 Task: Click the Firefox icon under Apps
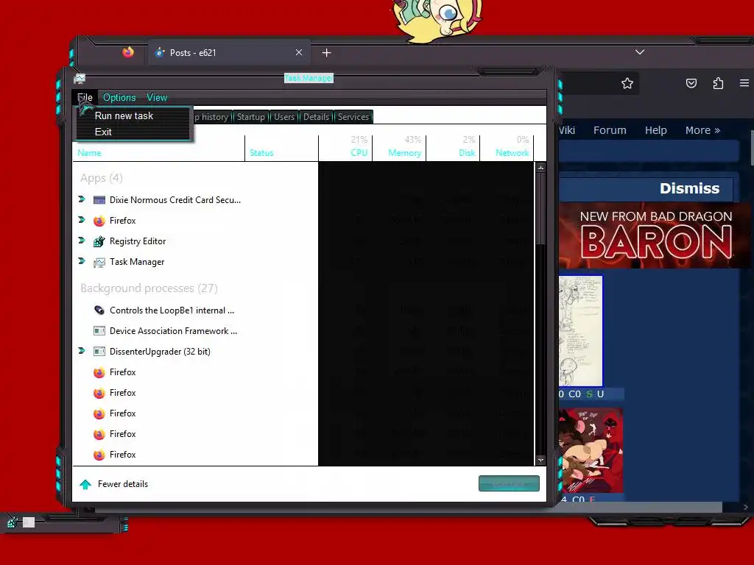coord(99,221)
